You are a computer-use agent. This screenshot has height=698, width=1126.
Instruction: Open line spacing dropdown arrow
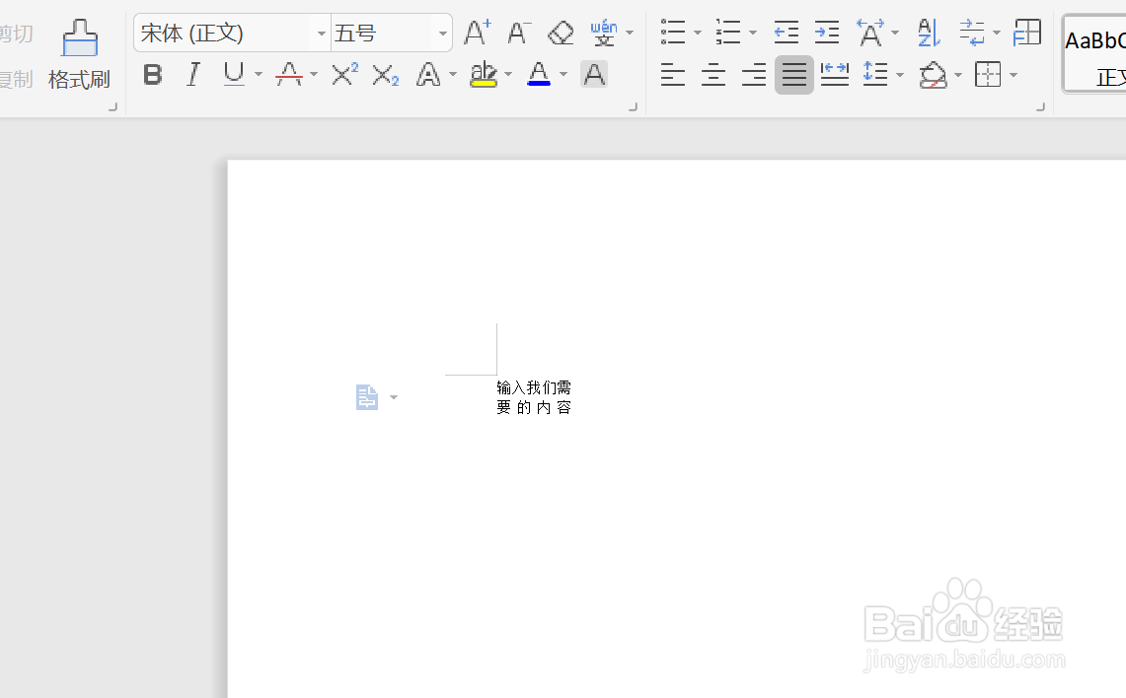point(900,75)
